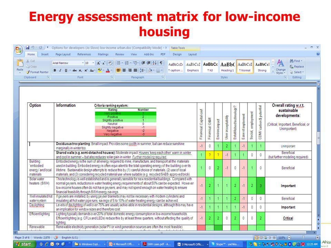331x248 pixels.
Task: Open Microsoft Office Word Help icon
Action: 318,54
